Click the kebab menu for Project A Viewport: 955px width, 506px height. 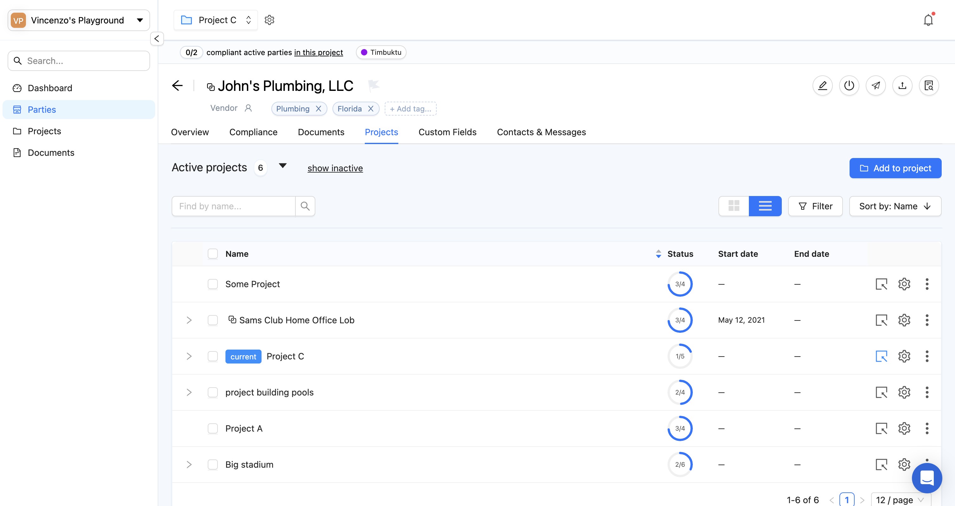point(927,428)
